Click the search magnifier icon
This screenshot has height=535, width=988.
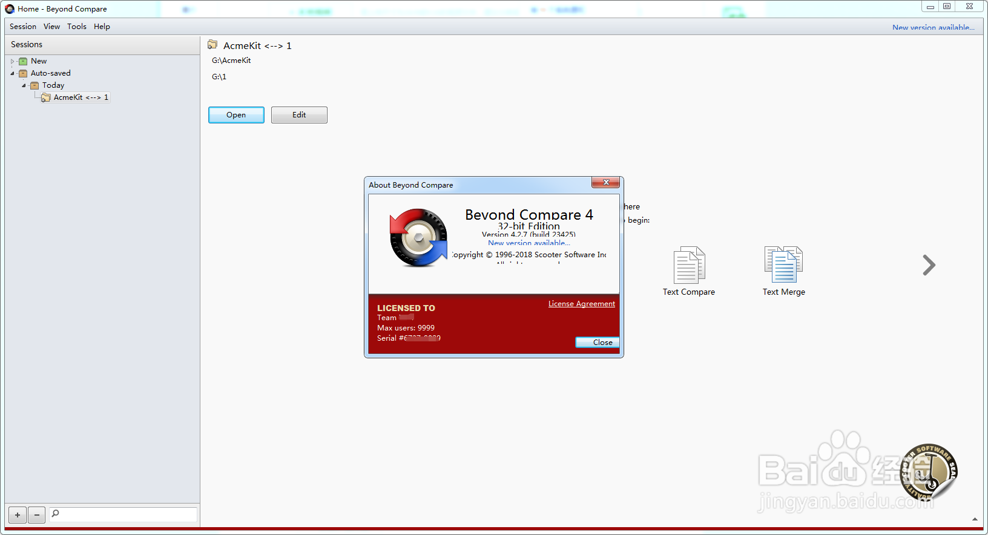(55, 514)
